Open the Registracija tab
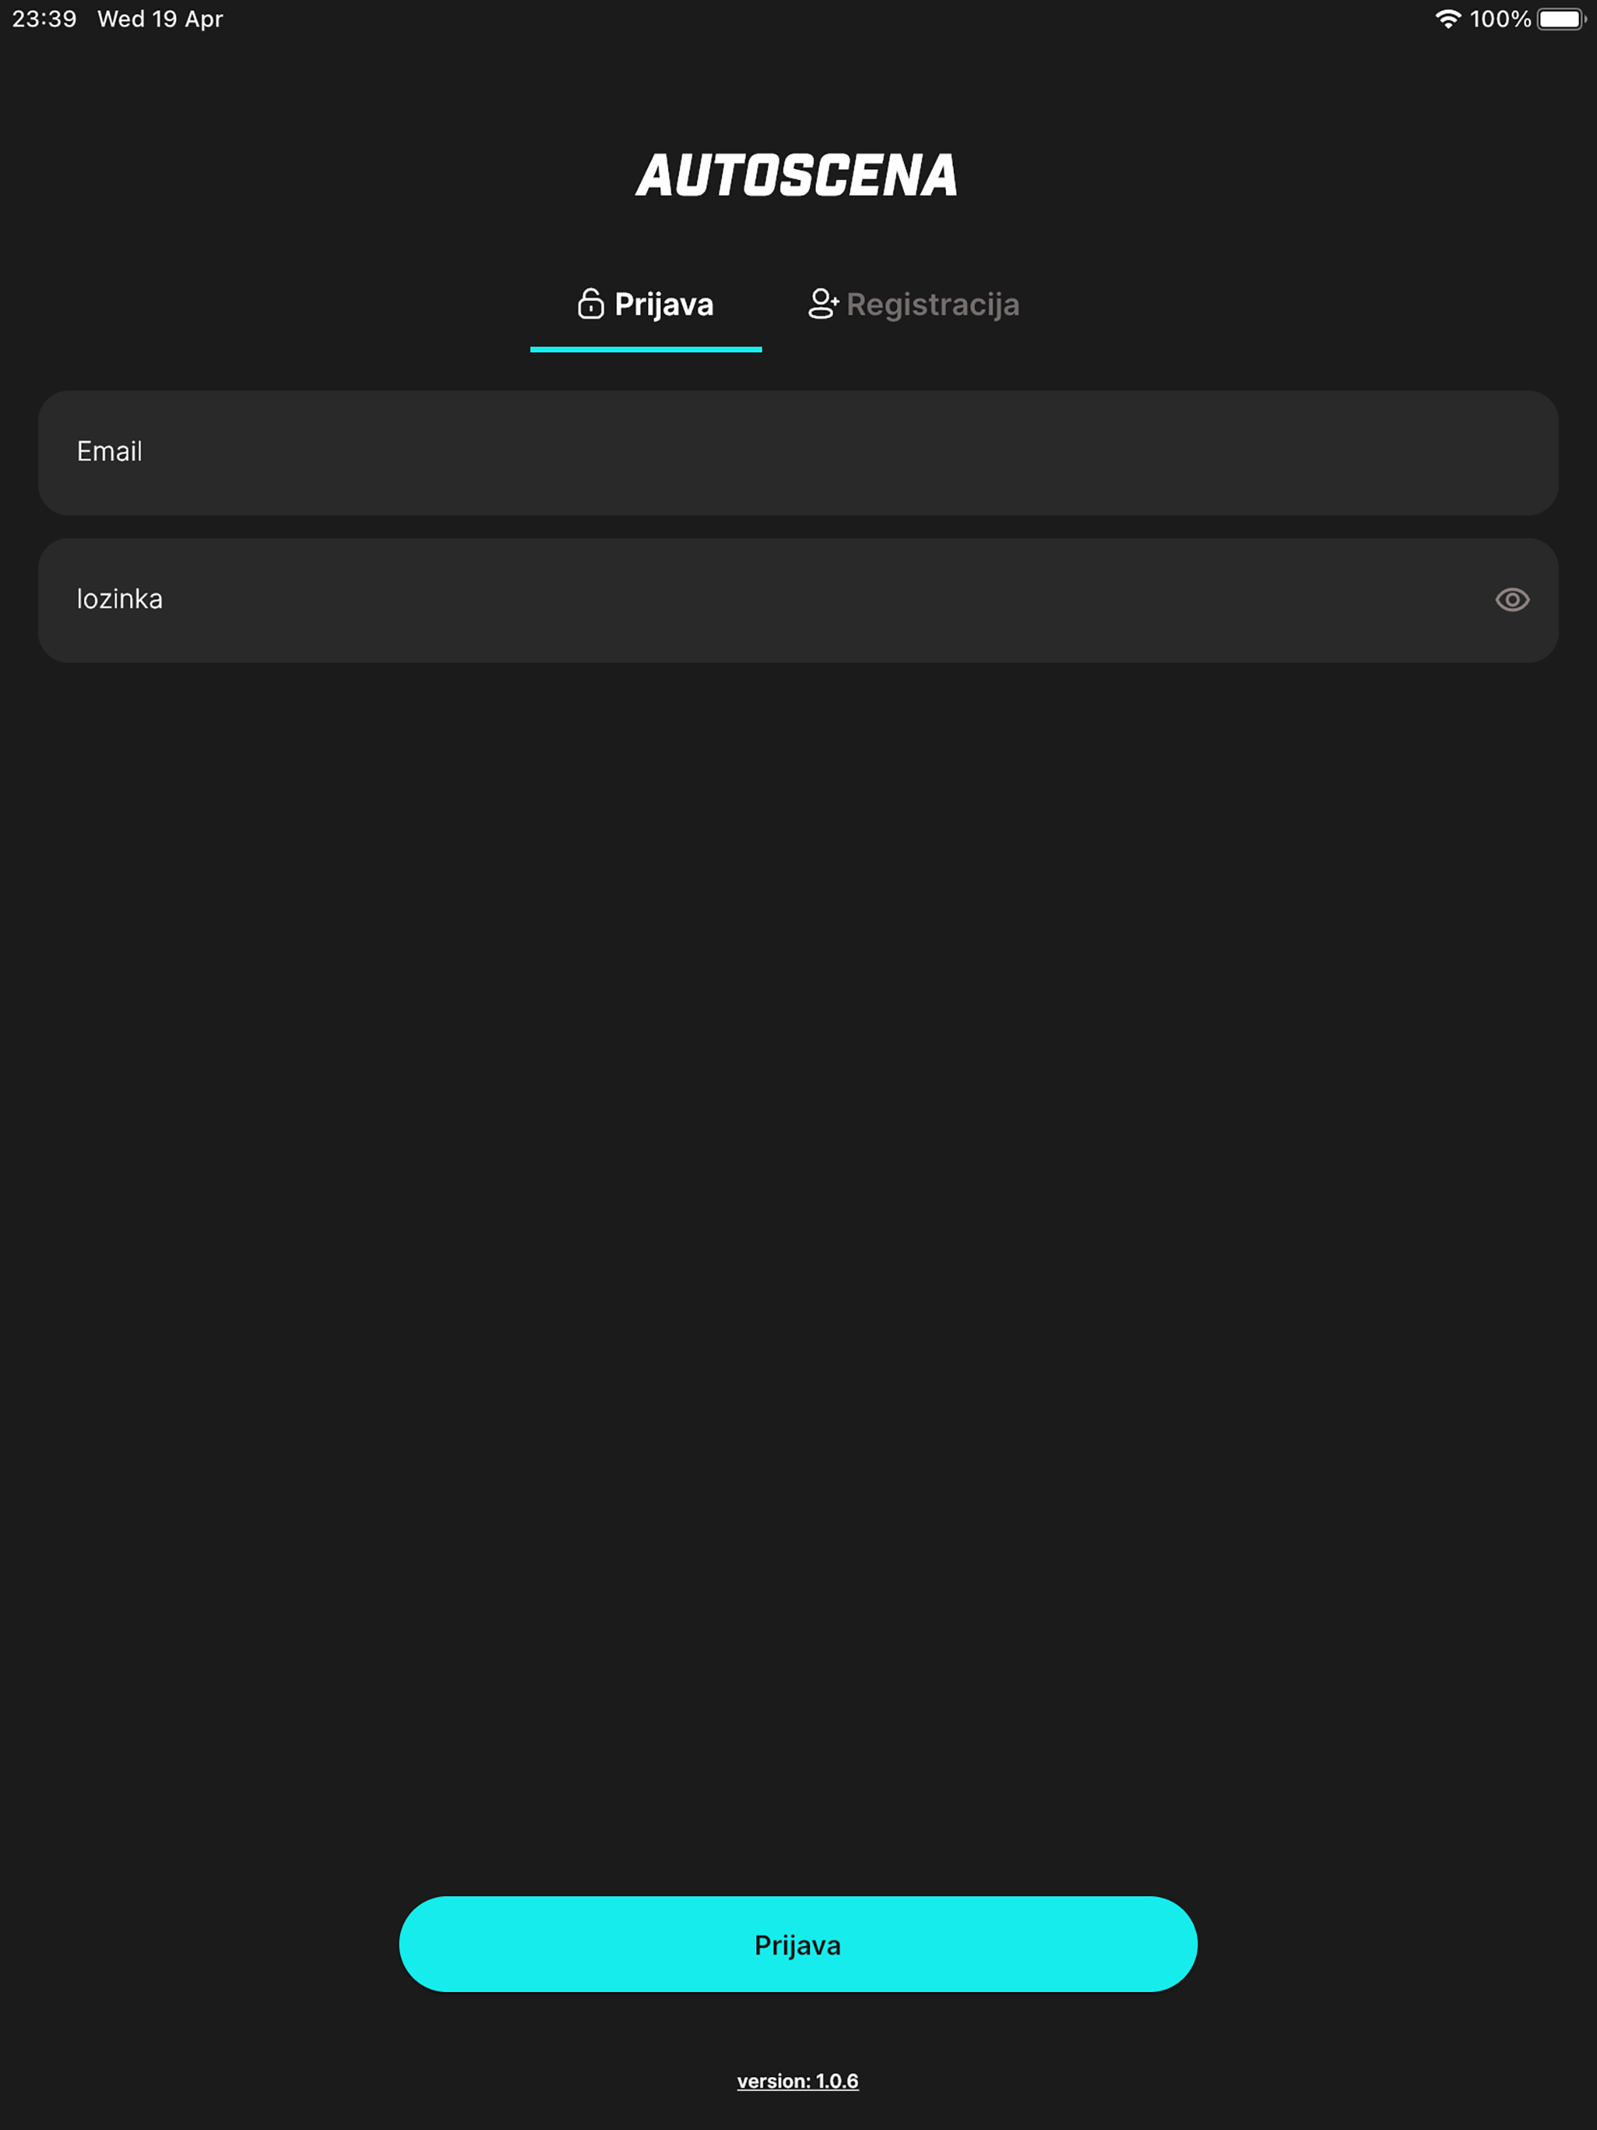The image size is (1597, 2130). click(913, 304)
